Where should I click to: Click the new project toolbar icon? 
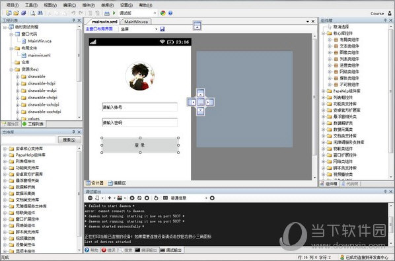[9, 13]
